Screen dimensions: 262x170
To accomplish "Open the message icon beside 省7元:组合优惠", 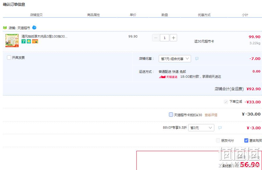I will (x=197, y=59).
